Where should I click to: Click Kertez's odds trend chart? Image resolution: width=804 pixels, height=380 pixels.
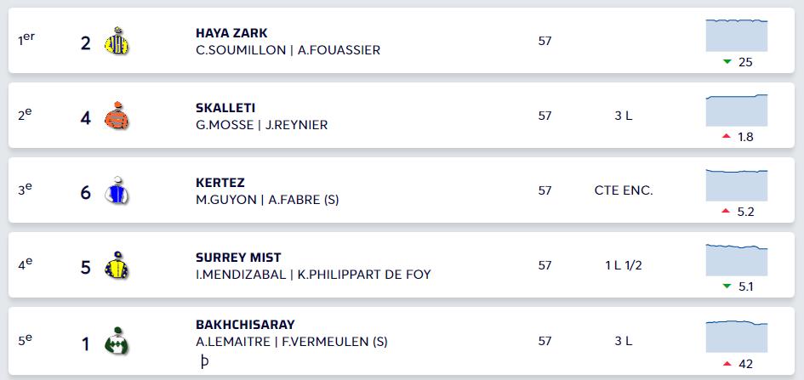point(736,184)
